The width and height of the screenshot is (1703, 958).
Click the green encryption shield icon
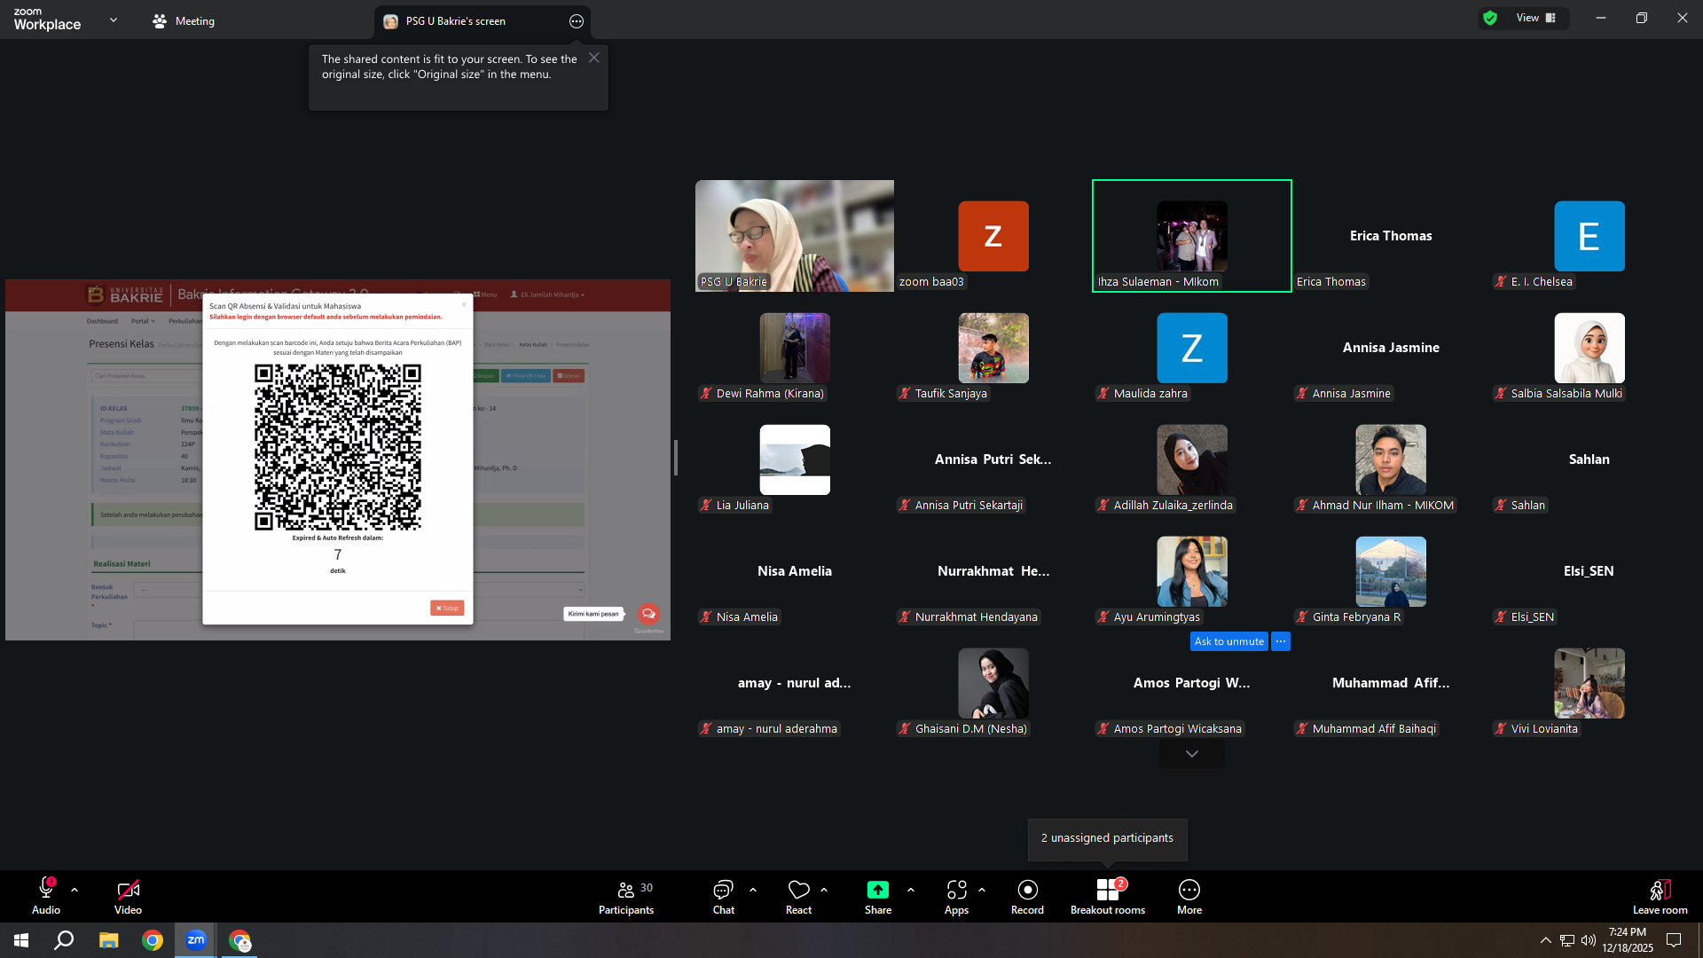coord(1490,18)
